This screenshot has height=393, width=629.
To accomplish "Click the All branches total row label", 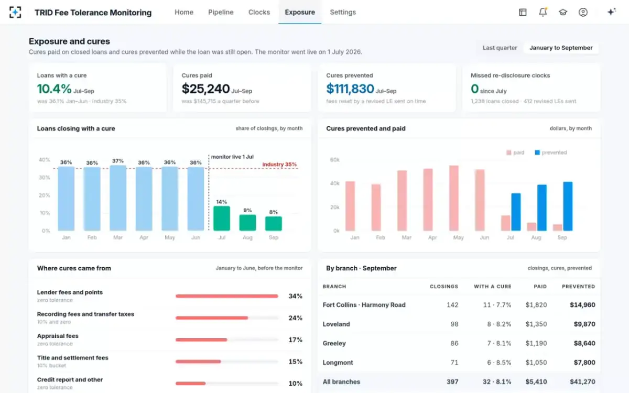I will [341, 382].
